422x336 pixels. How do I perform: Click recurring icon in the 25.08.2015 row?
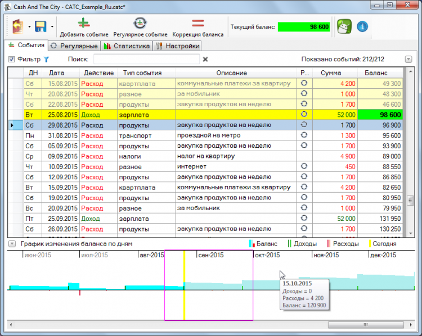pos(304,114)
